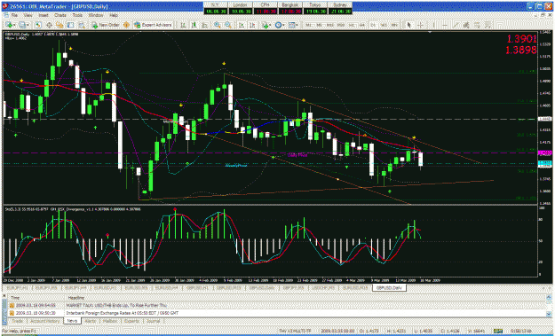Click the news list scrollbar down arrow
555x336 pixels.
548,314
